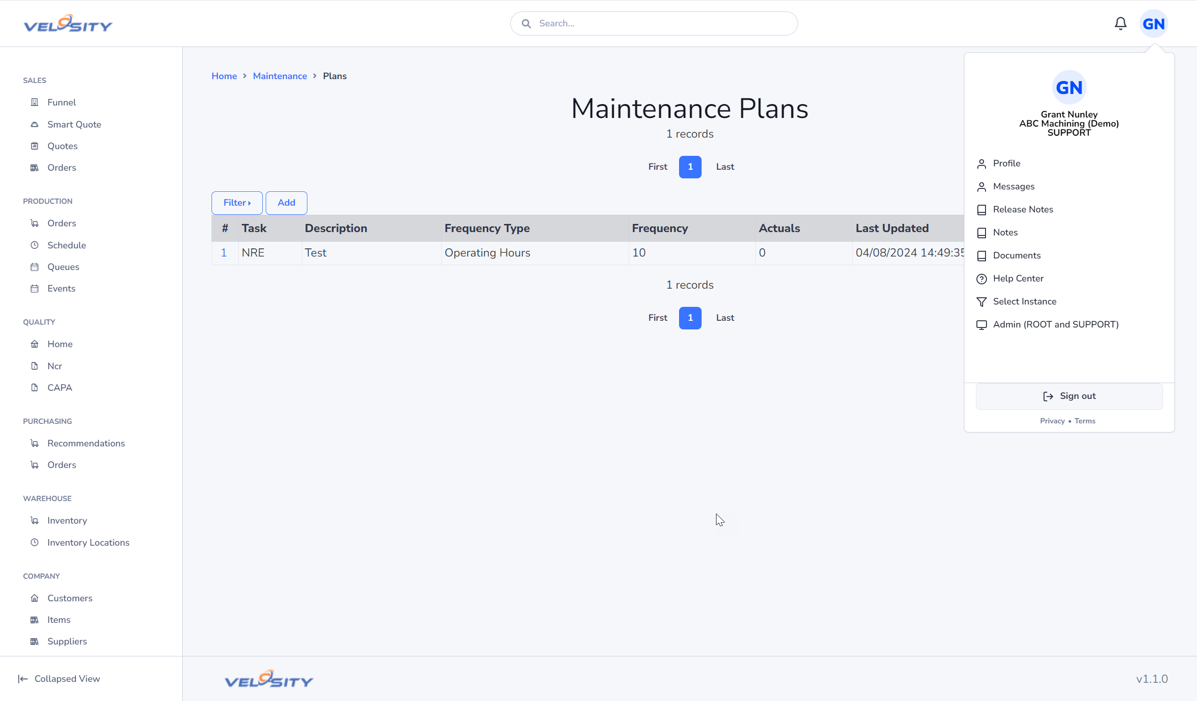1197x701 pixels.
Task: Click the Velocity logo in footer
Action: point(269,679)
